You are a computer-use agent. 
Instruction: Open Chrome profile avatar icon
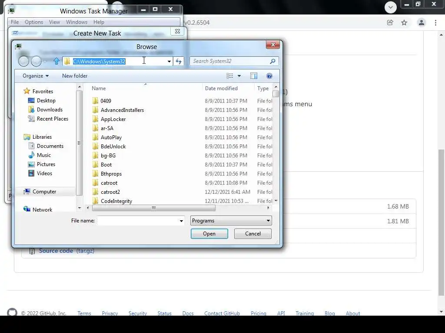pyautogui.click(x=422, y=23)
